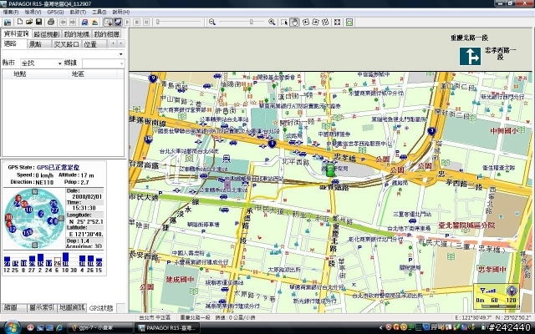Image resolution: width=535 pixels, height=334 pixels.
Task: Switch to the GPS狀態 bottom tab
Action: [x=101, y=308]
